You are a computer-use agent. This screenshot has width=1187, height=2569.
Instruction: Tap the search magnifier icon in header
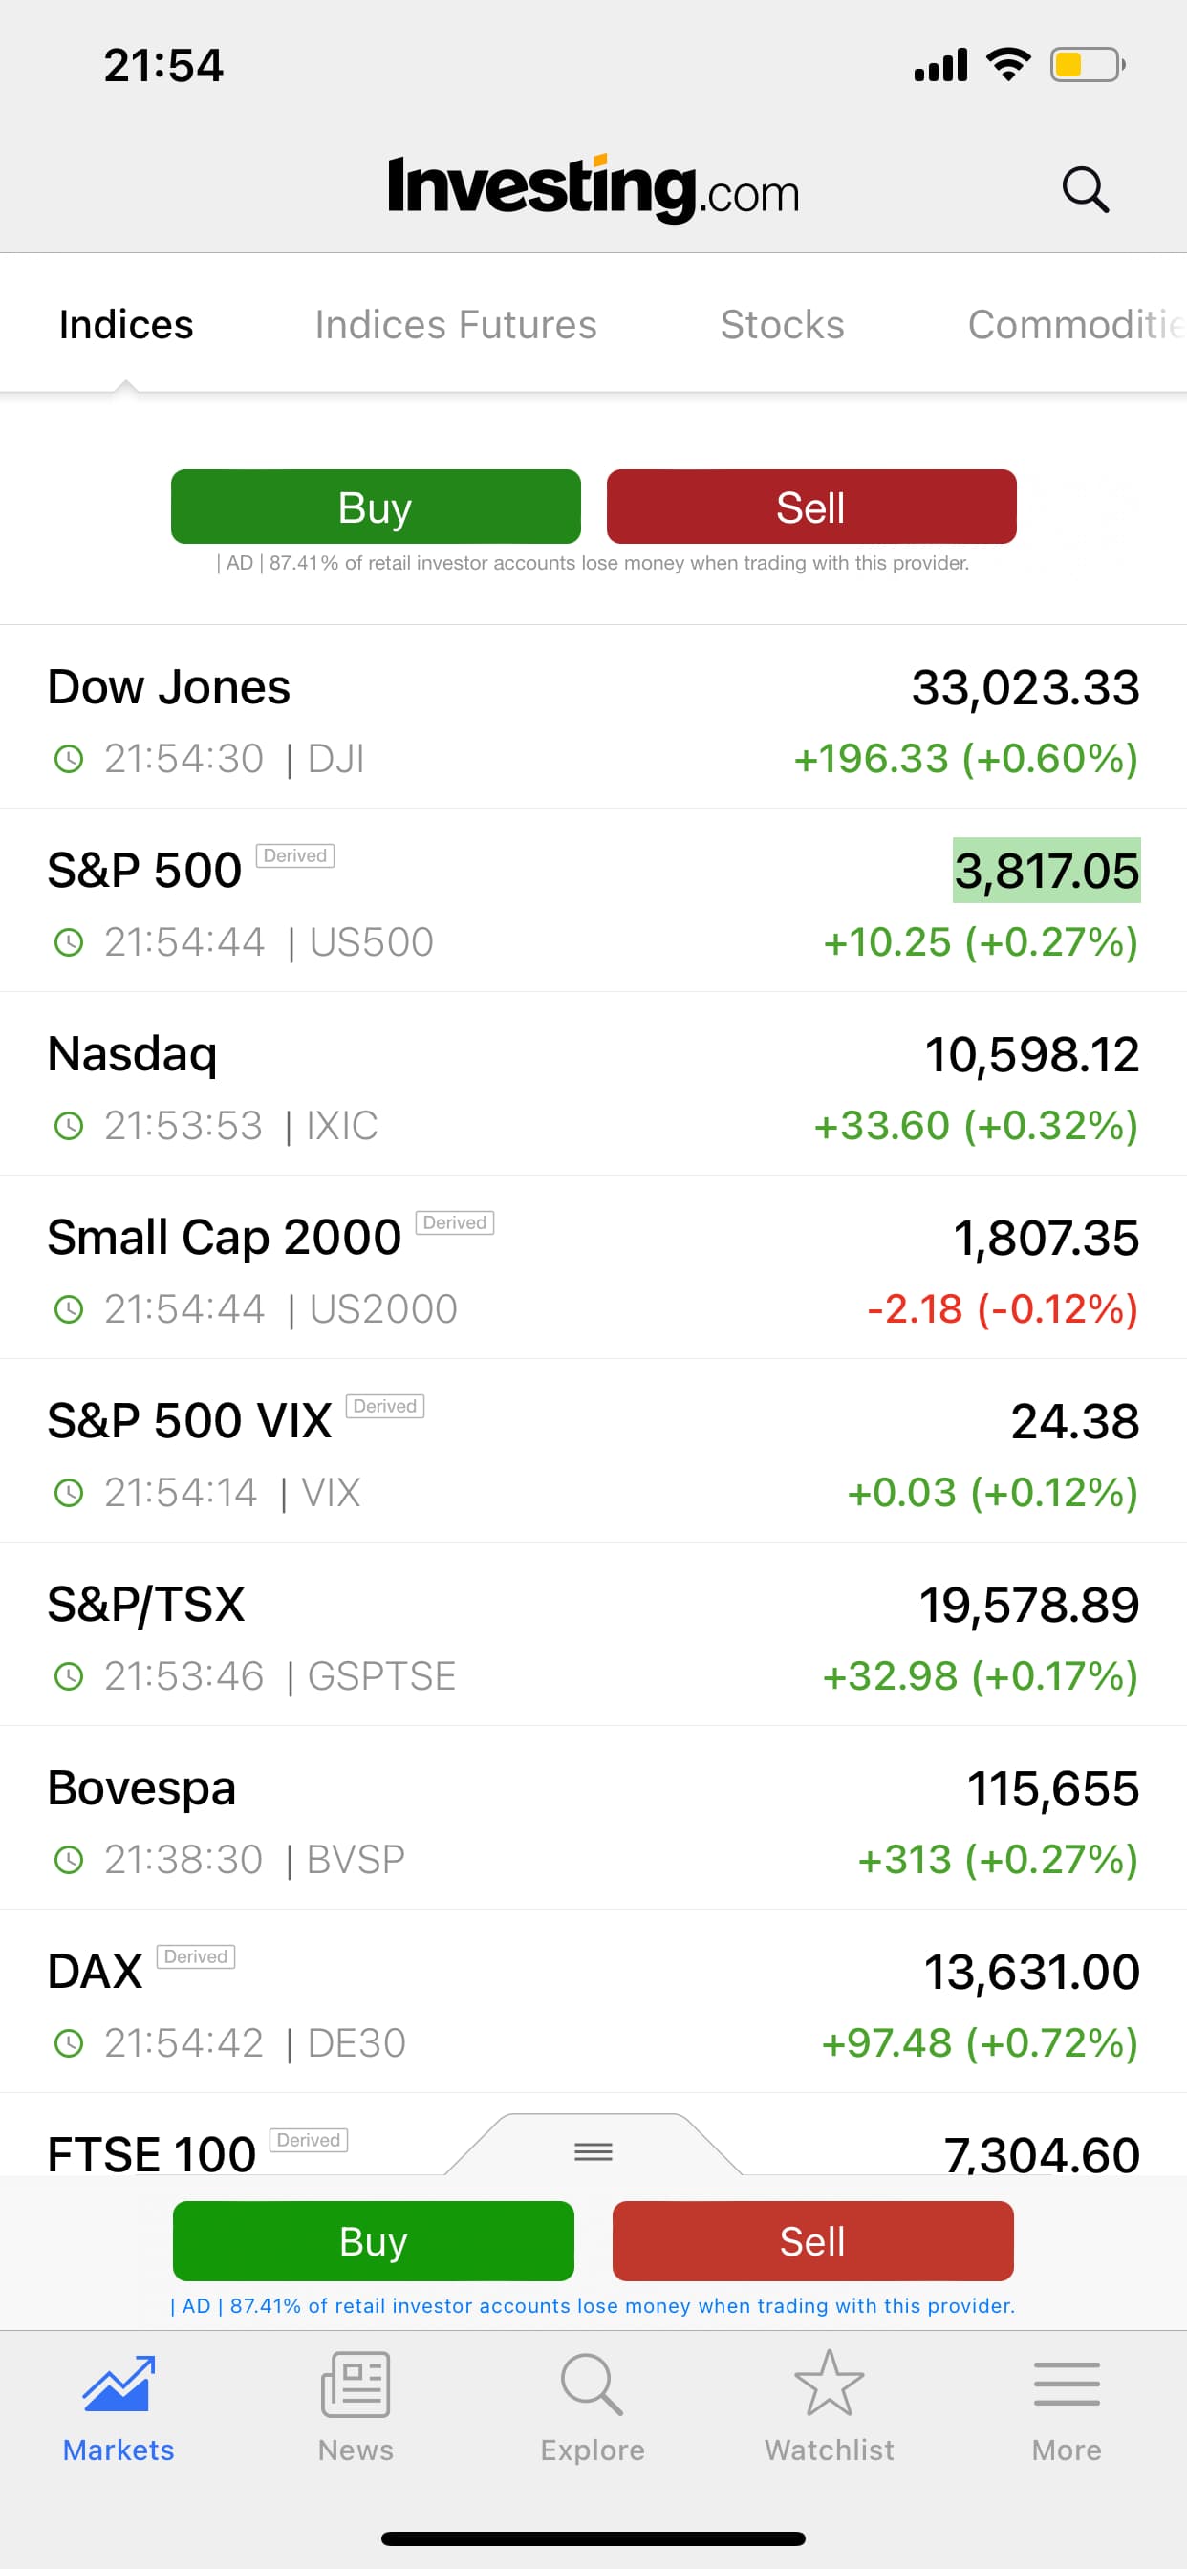point(1086,189)
